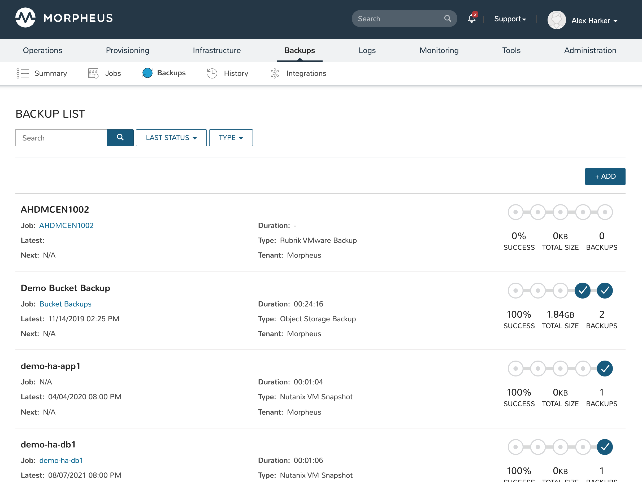Expand the LAST STATUS filter dropdown

[171, 138]
